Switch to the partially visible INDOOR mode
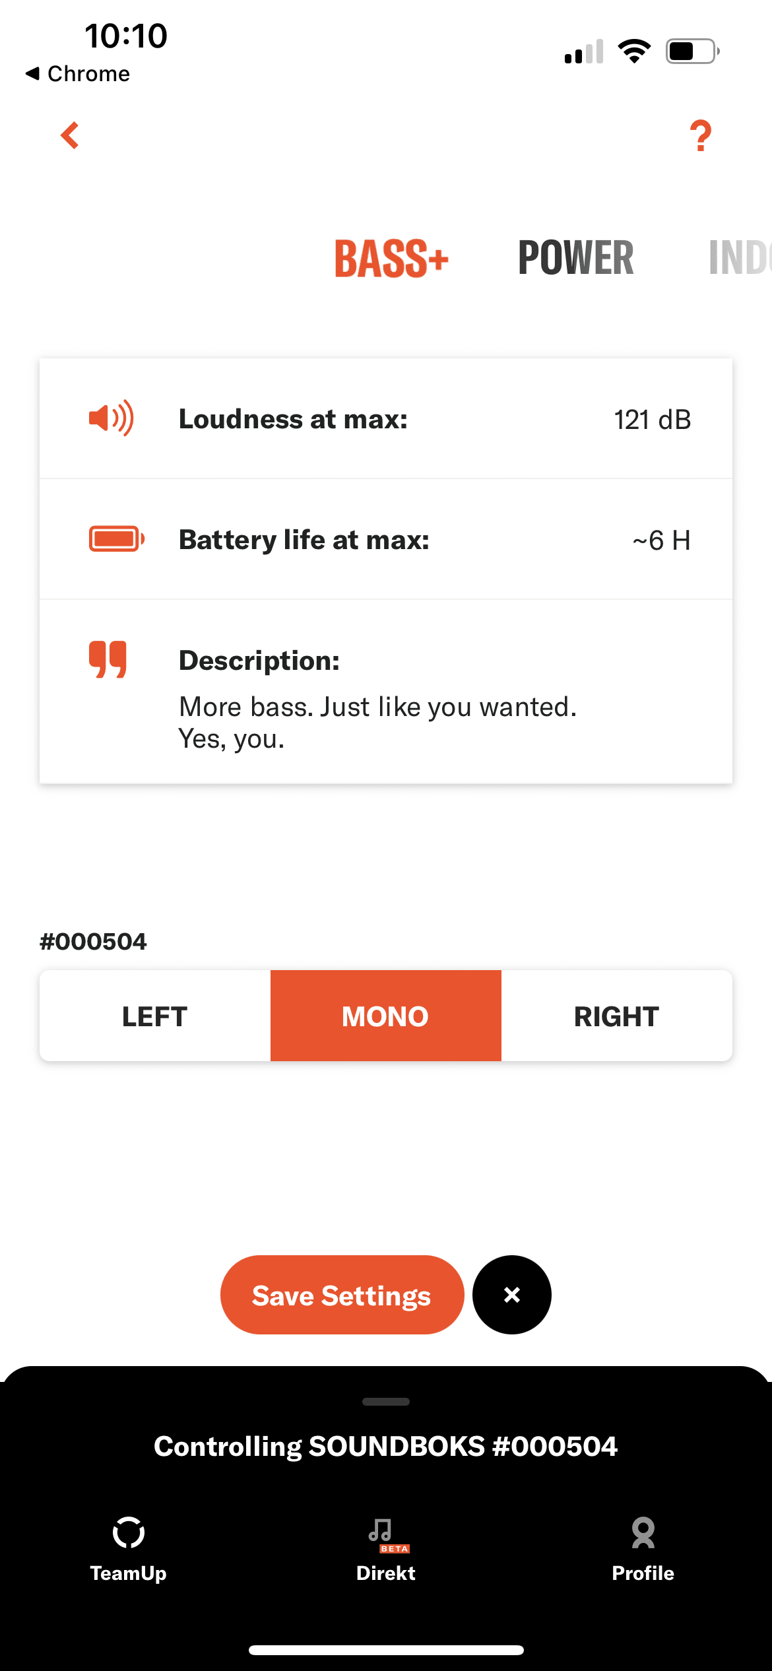The height and width of the screenshot is (1671, 772). point(739,258)
